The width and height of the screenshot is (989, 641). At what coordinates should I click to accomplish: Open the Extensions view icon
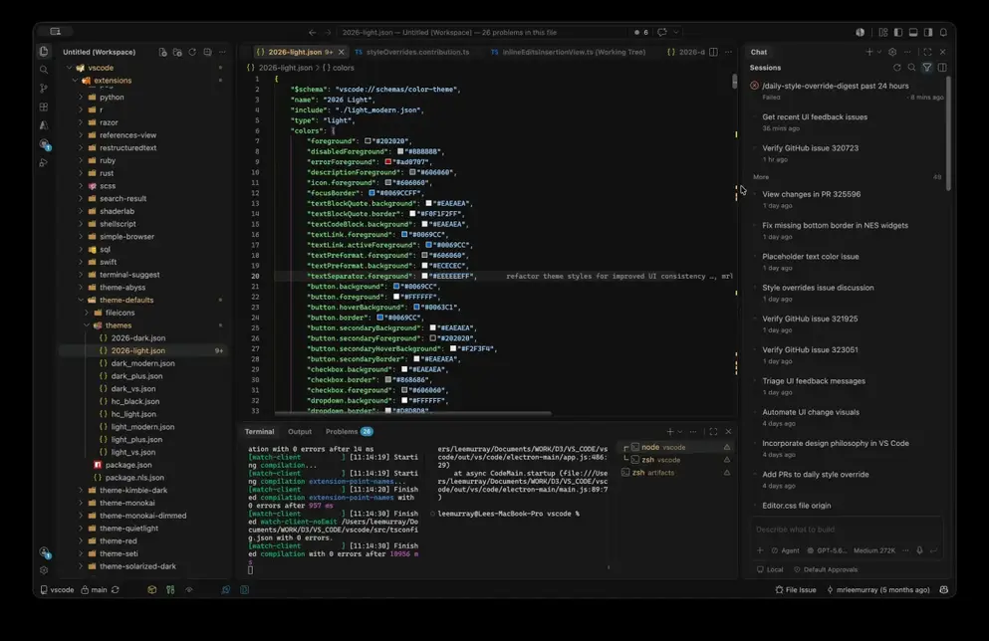coord(44,107)
